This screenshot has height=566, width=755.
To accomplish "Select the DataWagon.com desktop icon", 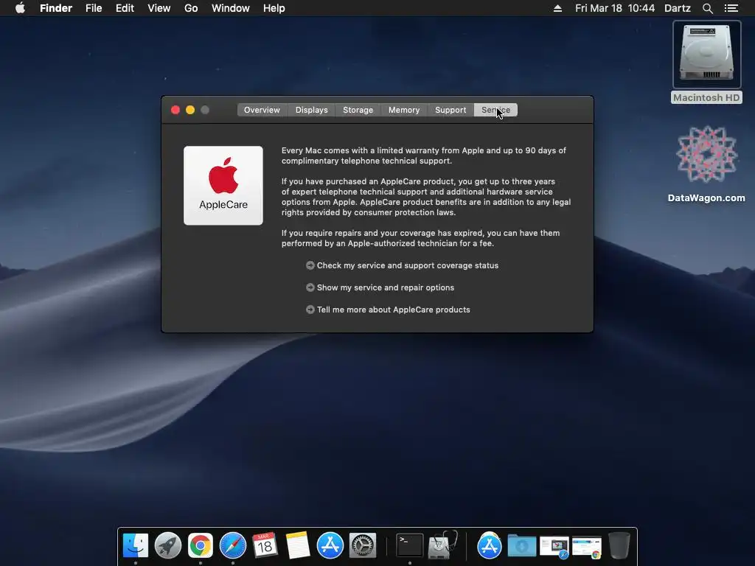I will tap(706, 164).
